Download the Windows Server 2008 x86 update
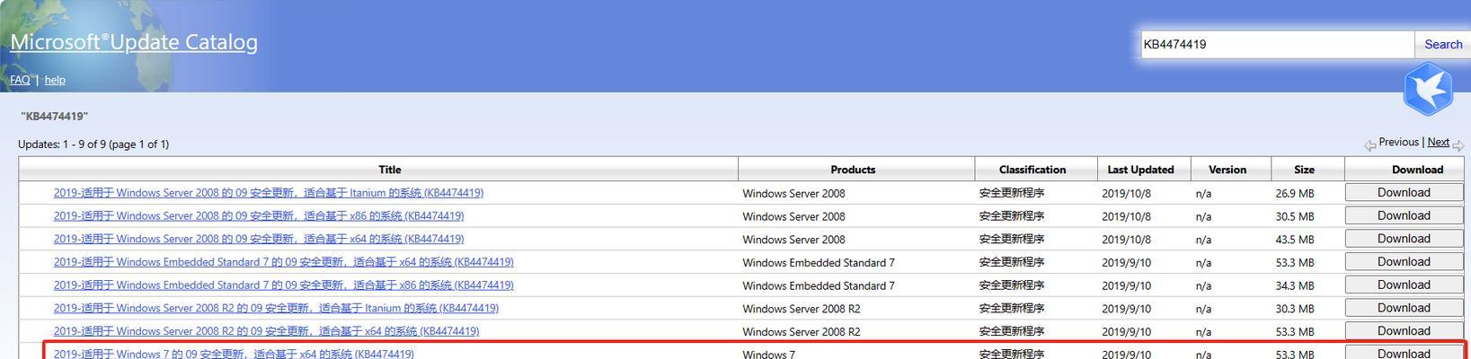 [1404, 215]
